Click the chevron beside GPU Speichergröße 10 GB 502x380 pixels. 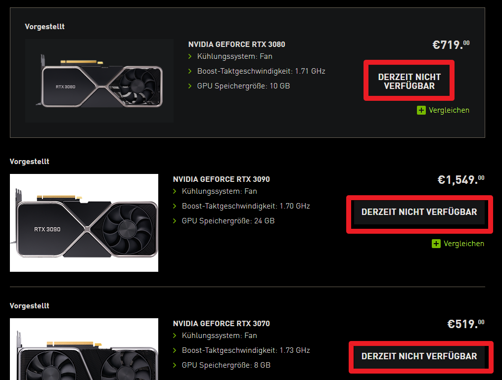point(190,86)
